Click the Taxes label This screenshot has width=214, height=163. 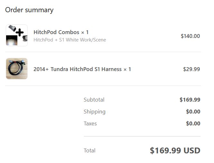[x=90, y=123]
